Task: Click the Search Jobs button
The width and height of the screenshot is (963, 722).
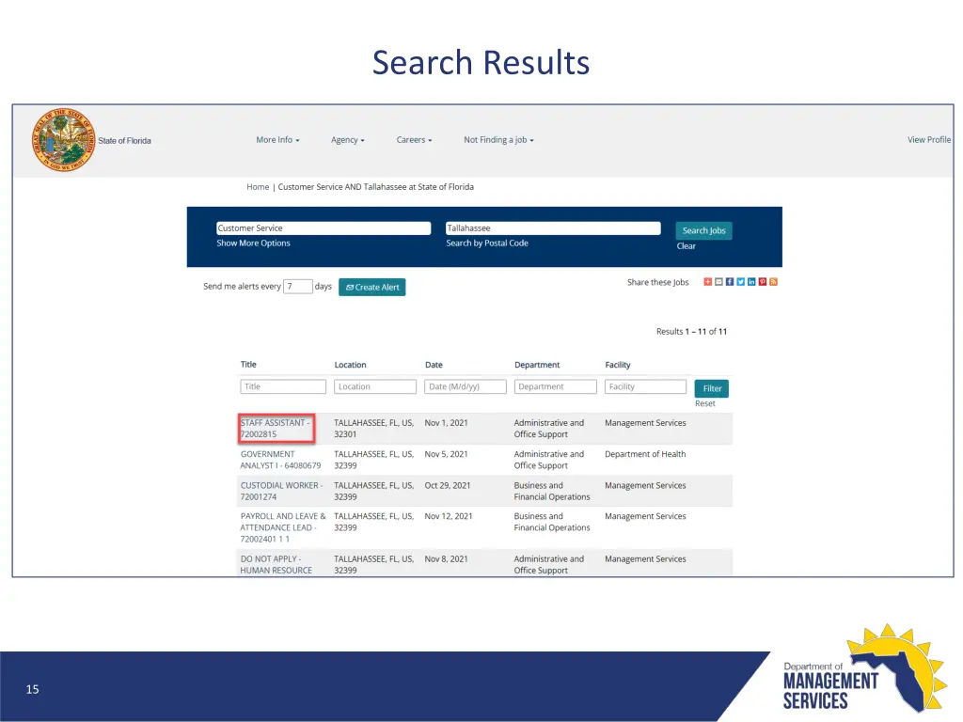Action: tap(703, 231)
